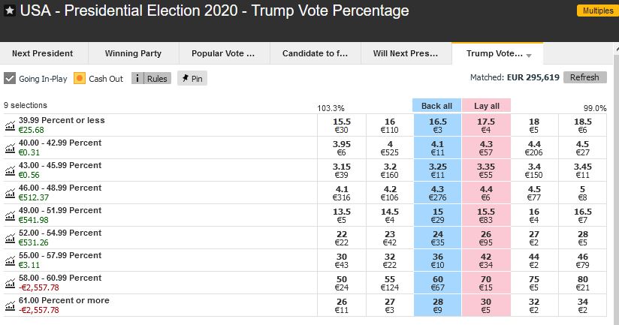Screen dimensions: 619x325
Task: Click the pink Lay all header
Action: pyautogui.click(x=486, y=106)
